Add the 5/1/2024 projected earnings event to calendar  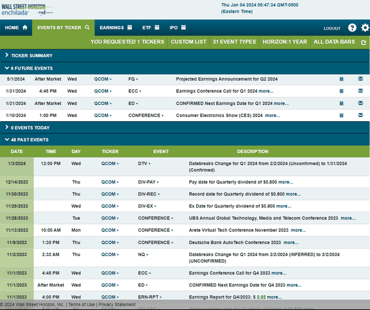[341, 79]
